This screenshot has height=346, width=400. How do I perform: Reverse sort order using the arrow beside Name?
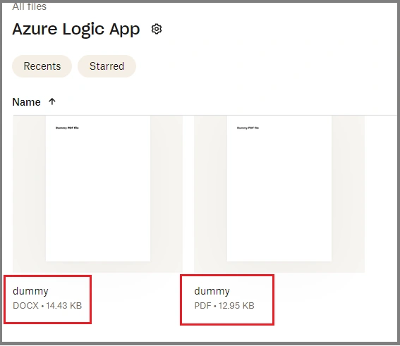[52, 101]
